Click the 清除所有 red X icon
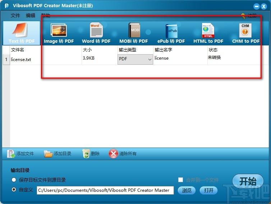This screenshot has width=271, height=204. point(113,154)
